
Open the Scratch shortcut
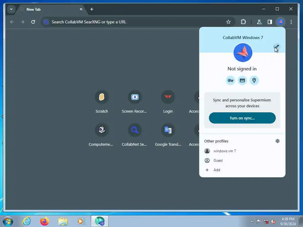102,102
